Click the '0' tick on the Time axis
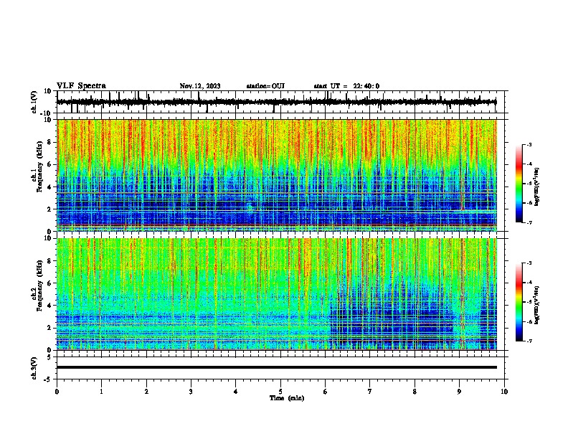 point(57,392)
